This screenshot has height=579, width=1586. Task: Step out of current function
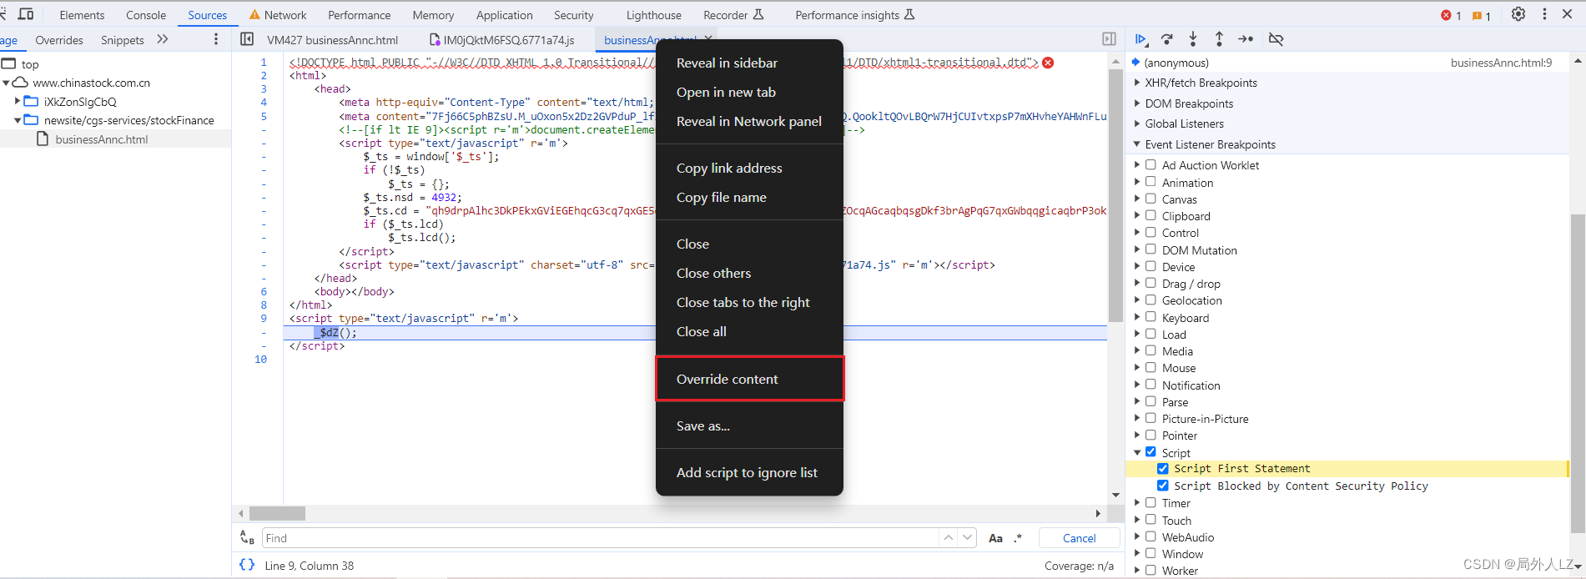pyautogui.click(x=1219, y=39)
